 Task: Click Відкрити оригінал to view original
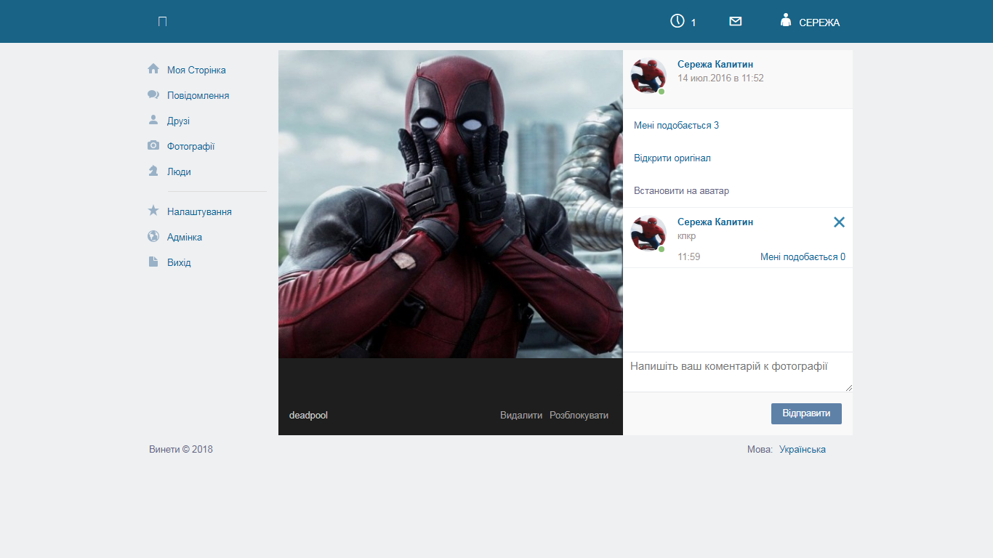(672, 158)
